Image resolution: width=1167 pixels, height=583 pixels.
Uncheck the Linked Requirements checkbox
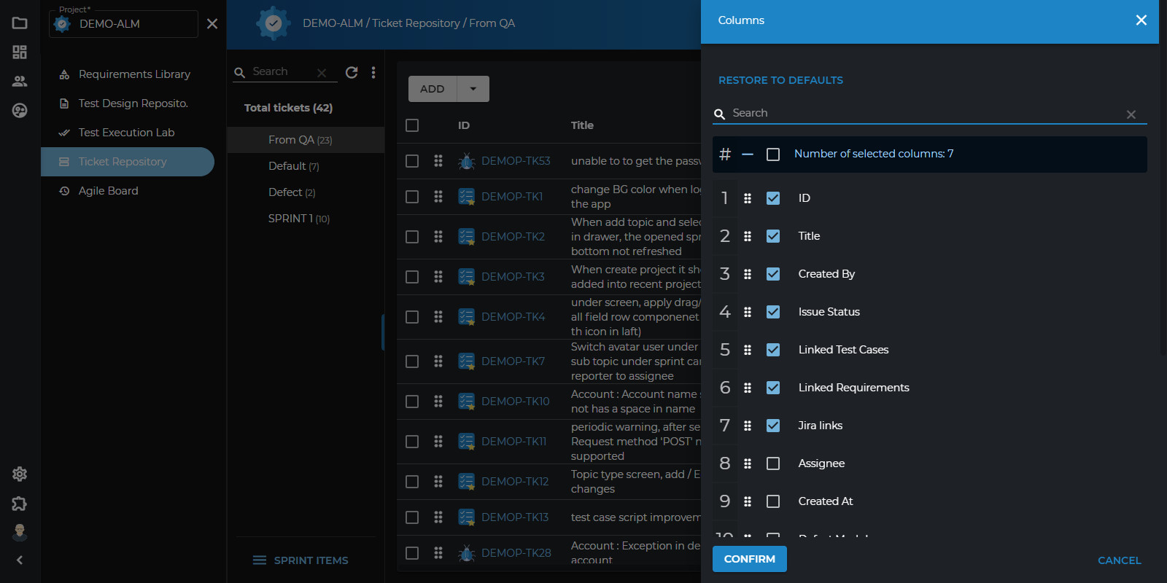coord(773,388)
